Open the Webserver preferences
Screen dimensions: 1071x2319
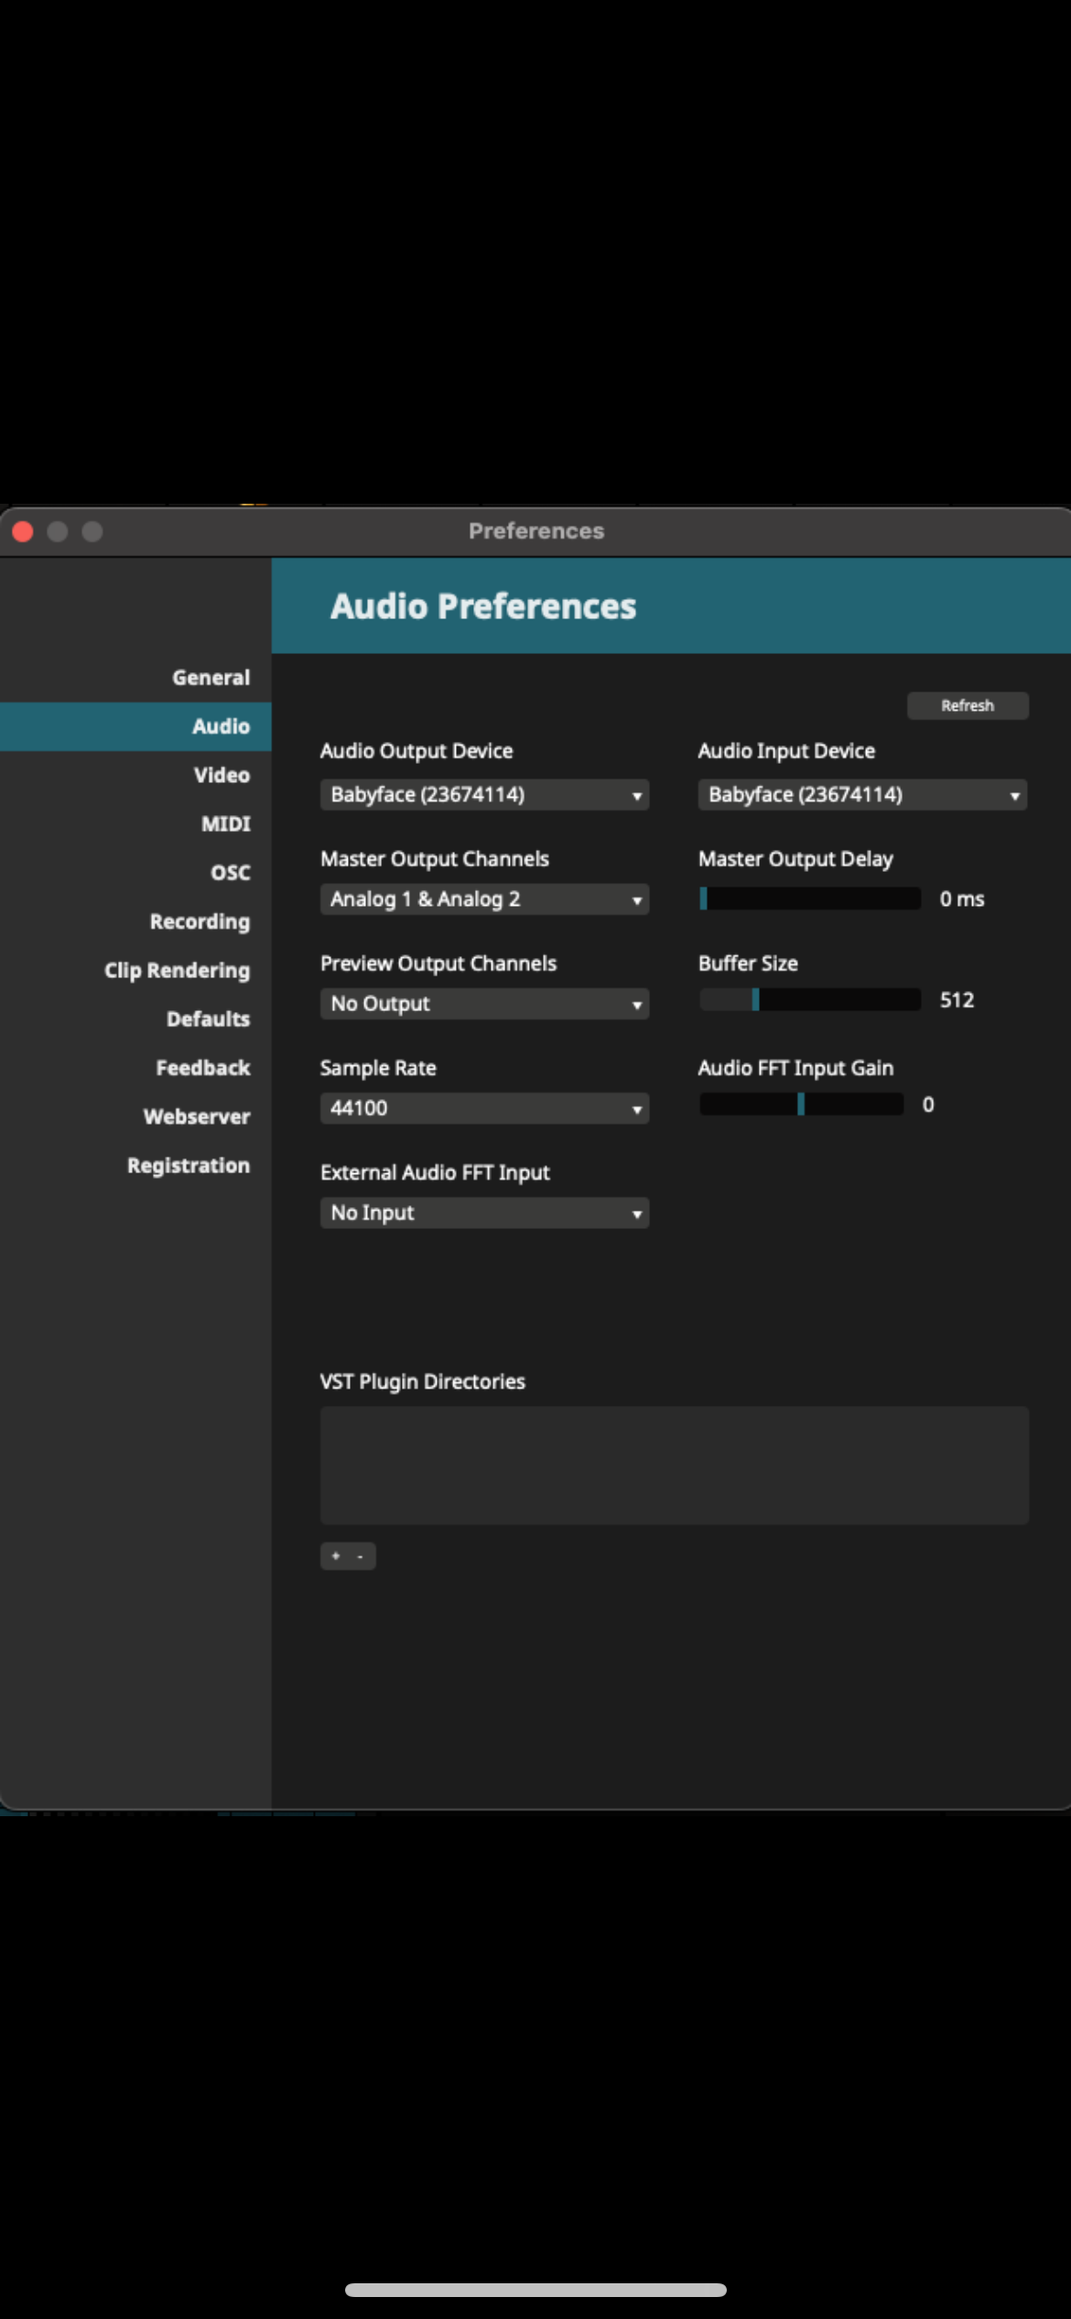point(196,1116)
